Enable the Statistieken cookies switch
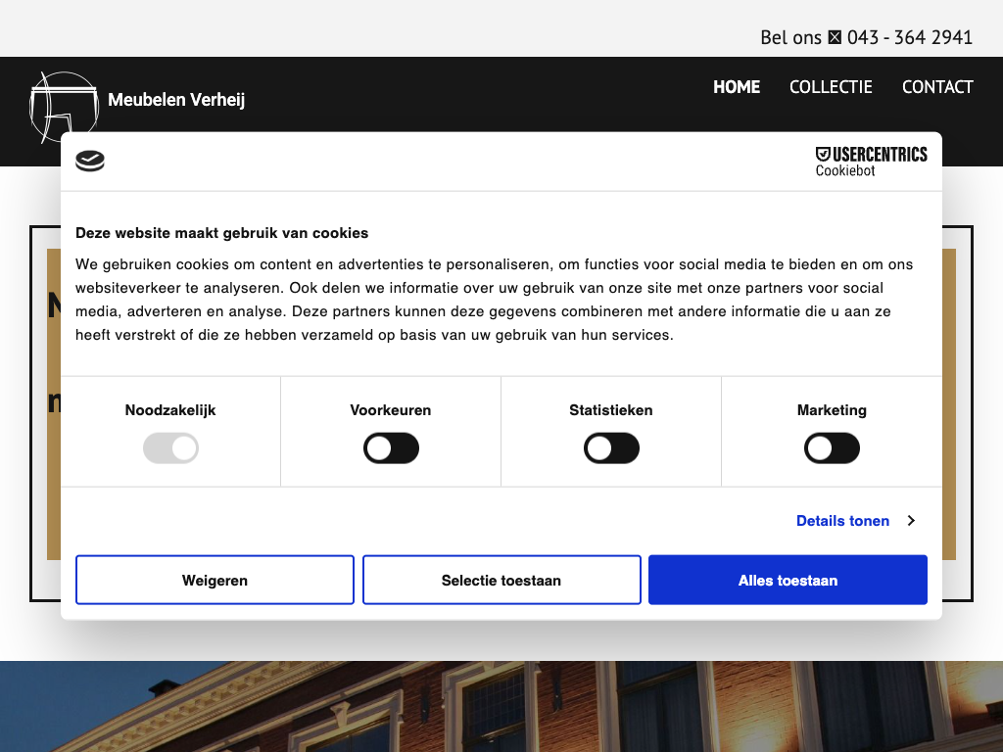 [x=611, y=449]
